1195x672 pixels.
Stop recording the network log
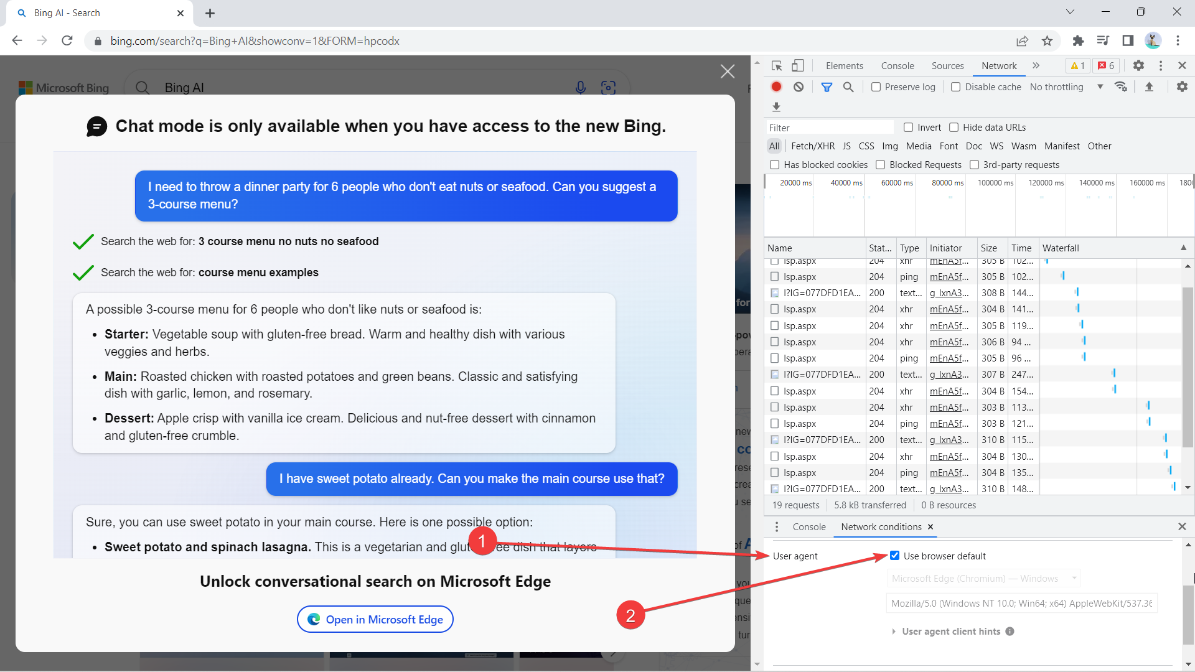(x=776, y=87)
